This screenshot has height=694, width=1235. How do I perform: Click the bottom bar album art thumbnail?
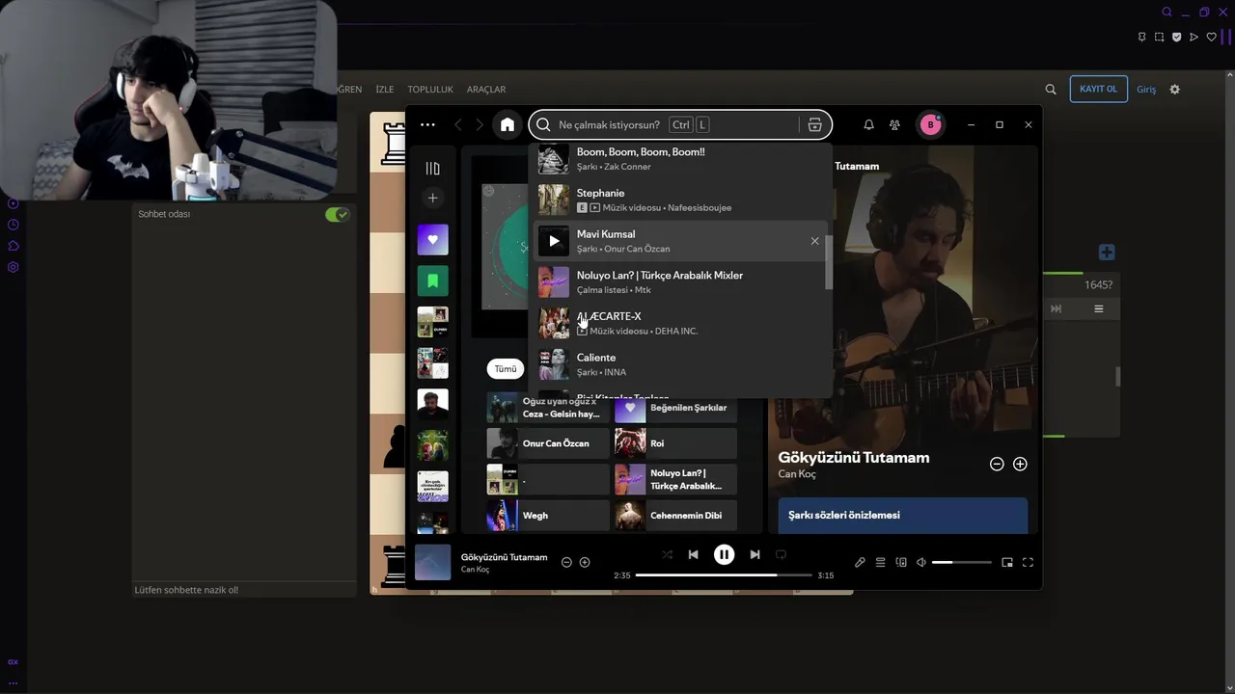(x=432, y=562)
